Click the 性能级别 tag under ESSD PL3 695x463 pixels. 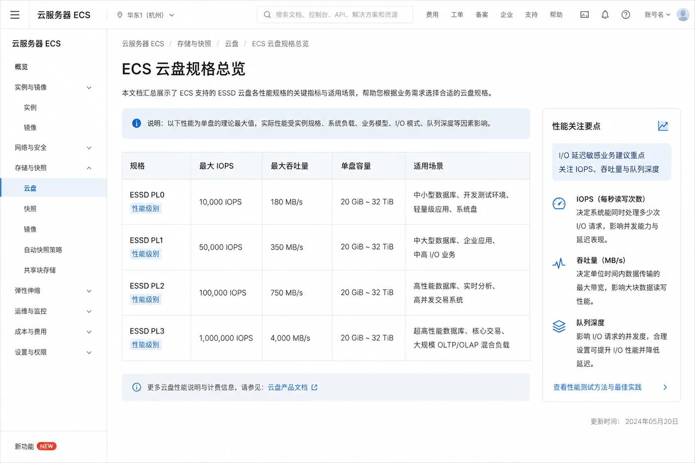click(145, 344)
